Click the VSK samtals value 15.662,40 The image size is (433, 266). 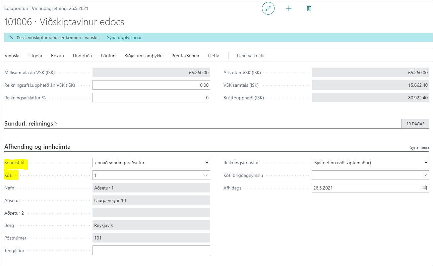pyautogui.click(x=370, y=85)
